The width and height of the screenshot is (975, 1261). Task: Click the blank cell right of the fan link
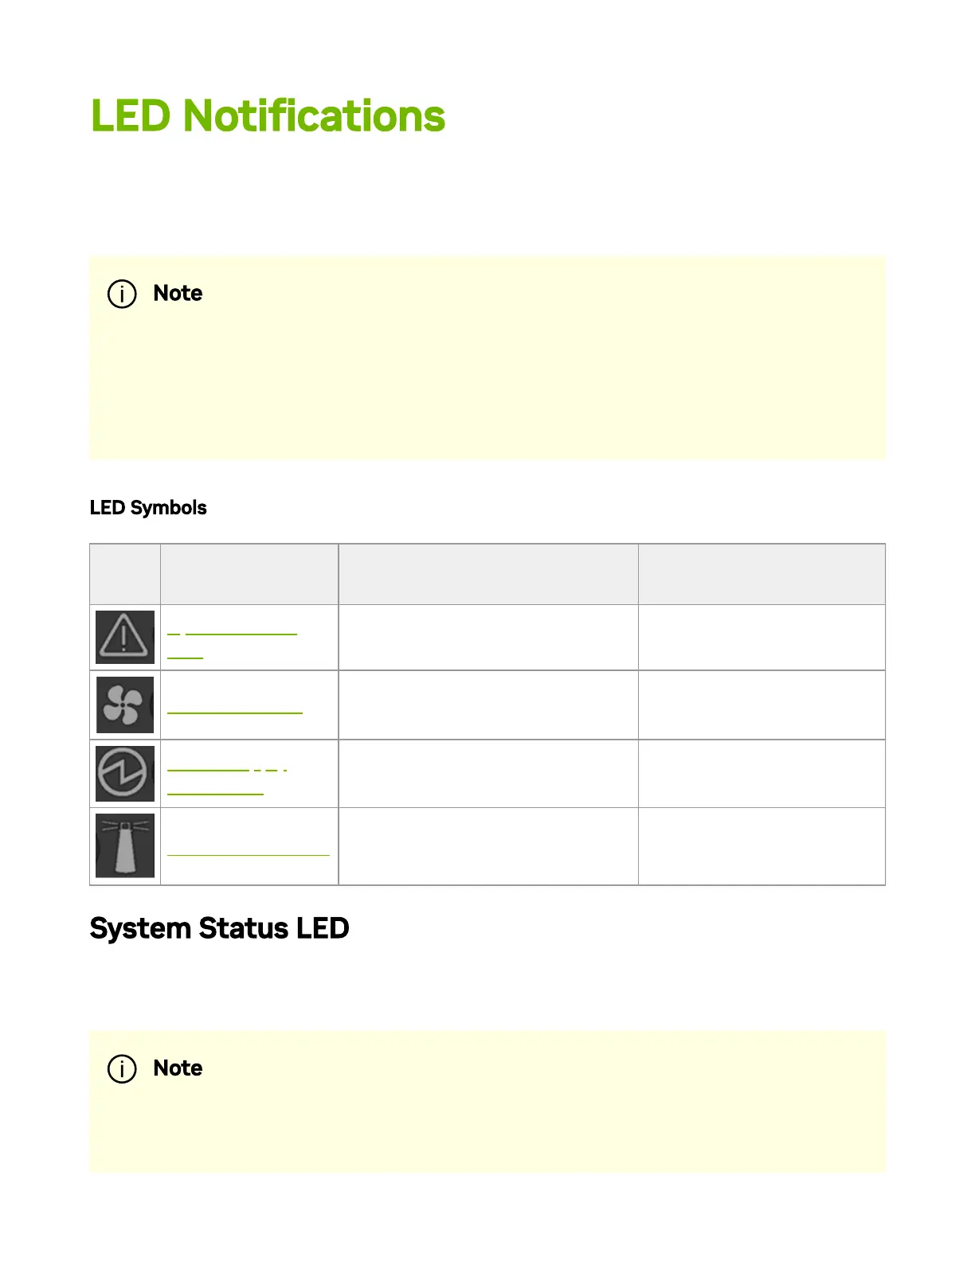487,705
